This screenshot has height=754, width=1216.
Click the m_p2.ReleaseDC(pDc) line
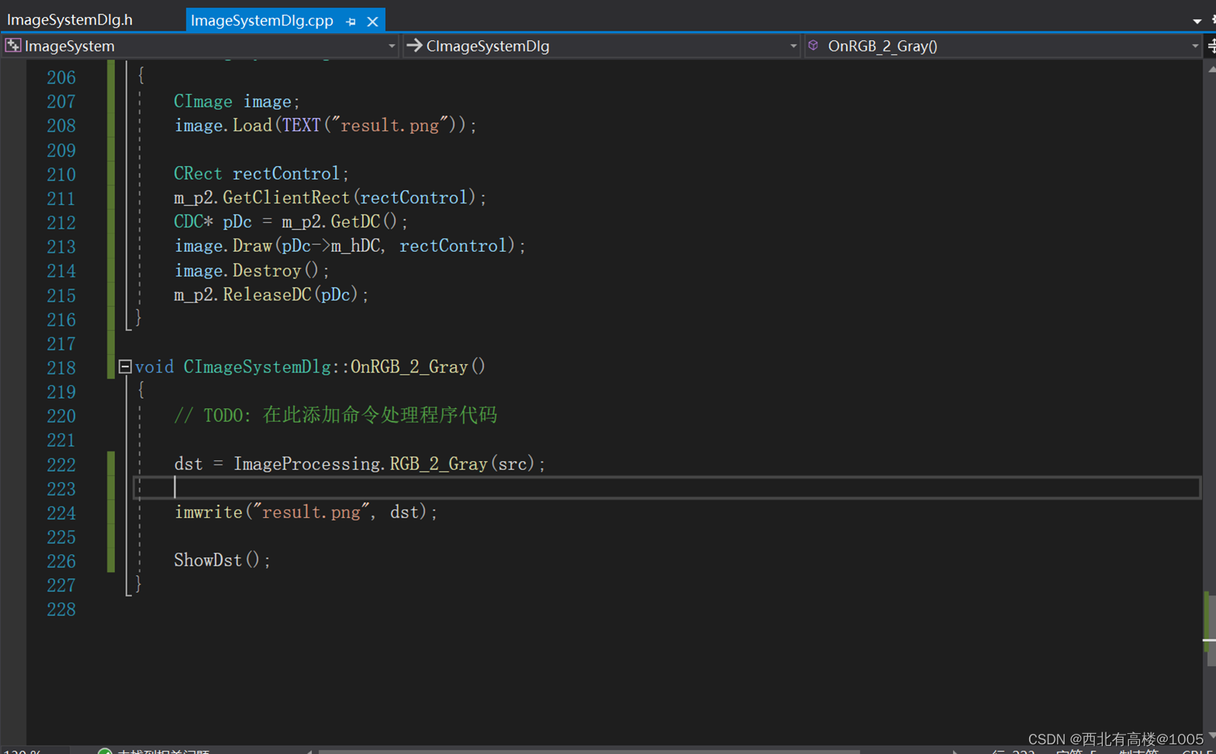tap(272, 294)
